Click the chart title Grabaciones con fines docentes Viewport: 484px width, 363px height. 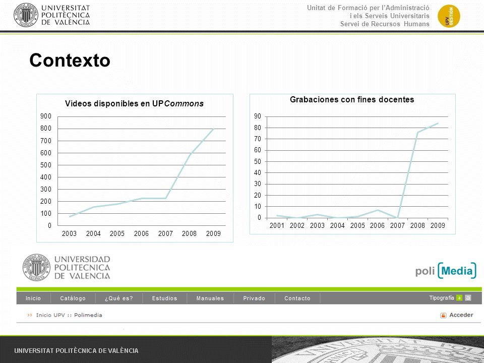click(x=352, y=99)
